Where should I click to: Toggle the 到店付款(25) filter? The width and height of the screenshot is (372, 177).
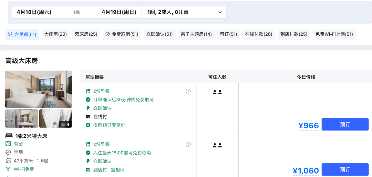[294, 34]
